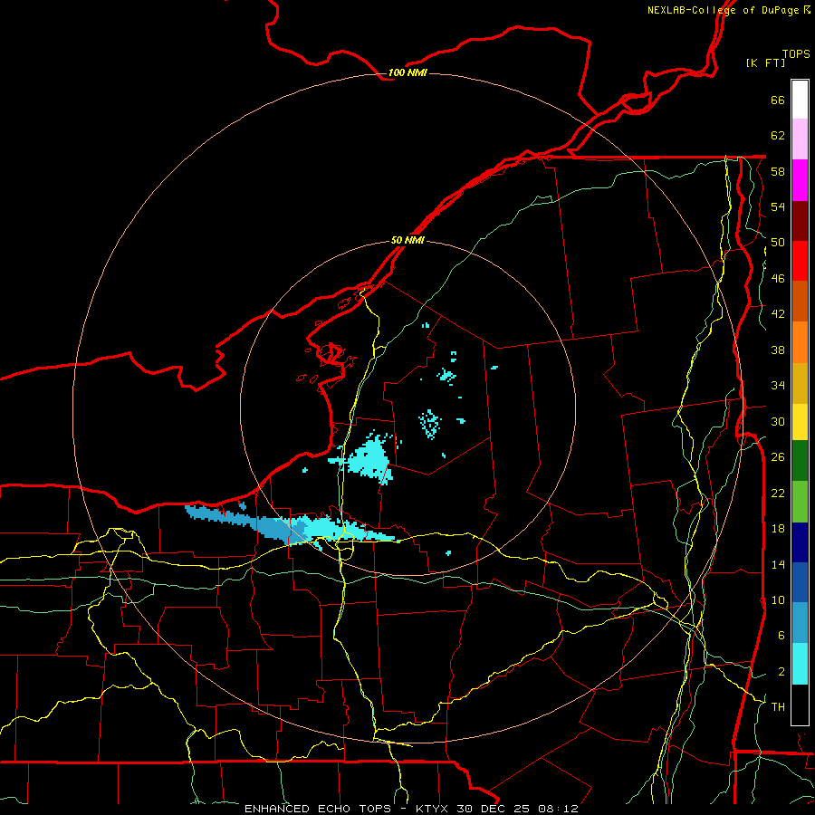815x815 pixels.
Task: Click the dark green 26 kft swatch
Action: [800, 461]
